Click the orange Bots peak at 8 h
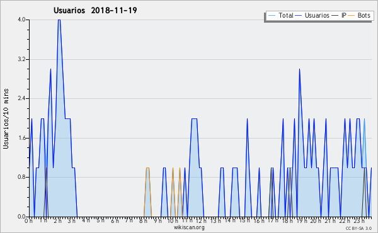The image size is (378, 233). click(x=147, y=168)
